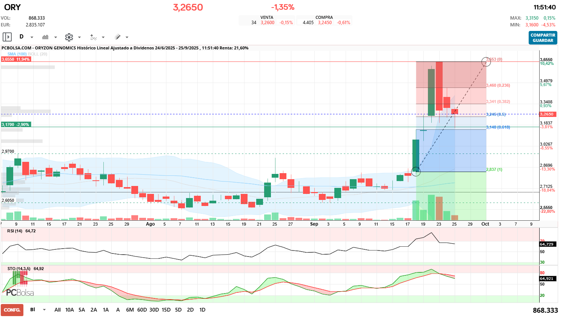Click the 3,1700 green price level tag
Screen dimensions: 563x318
15,124
